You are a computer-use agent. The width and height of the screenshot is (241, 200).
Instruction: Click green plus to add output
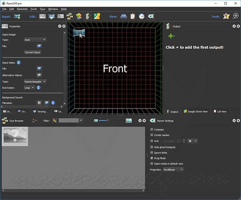[171, 36]
